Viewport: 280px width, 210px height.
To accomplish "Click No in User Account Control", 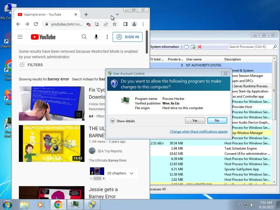I will click(217, 121).
